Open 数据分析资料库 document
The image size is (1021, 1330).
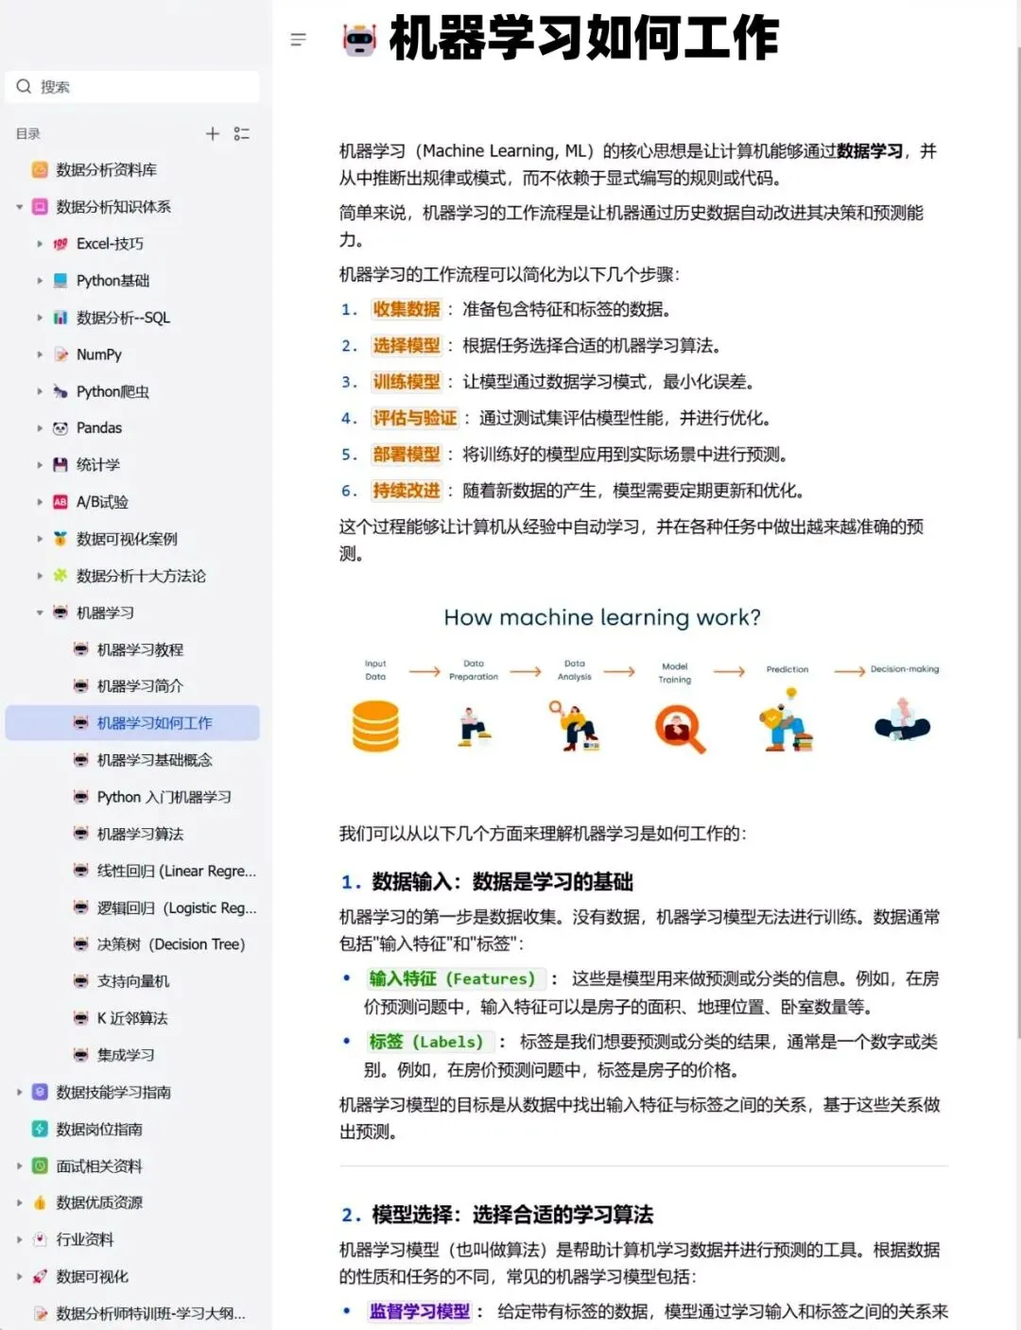tap(106, 170)
